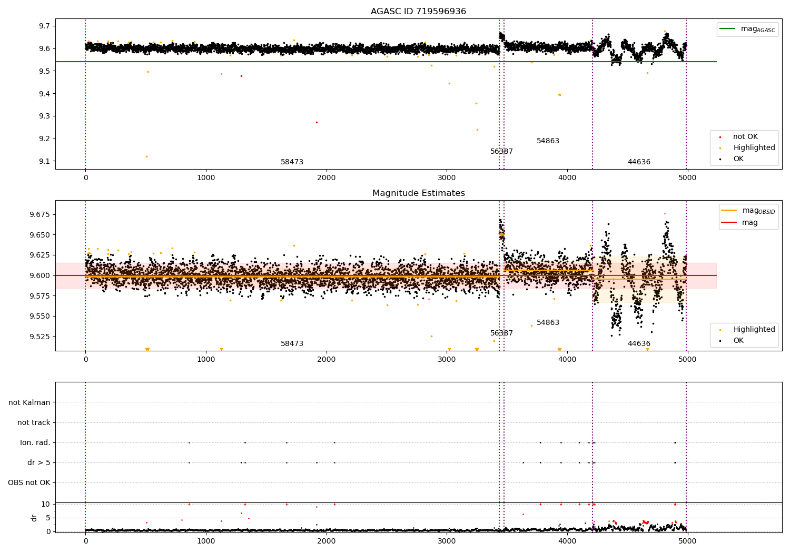Click the 2000 x-tick under the top plot
Image resolution: width=790 pixels, height=553 pixels.
pyautogui.click(x=327, y=178)
